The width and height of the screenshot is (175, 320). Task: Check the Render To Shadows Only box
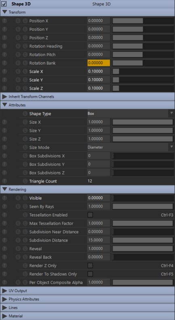(x=90, y=274)
